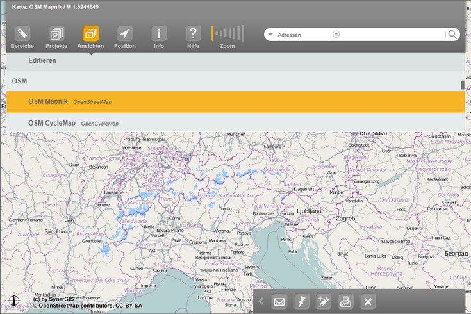Choose the OSM CycleMap view
This screenshot has height=314, width=471.
[x=236, y=122]
